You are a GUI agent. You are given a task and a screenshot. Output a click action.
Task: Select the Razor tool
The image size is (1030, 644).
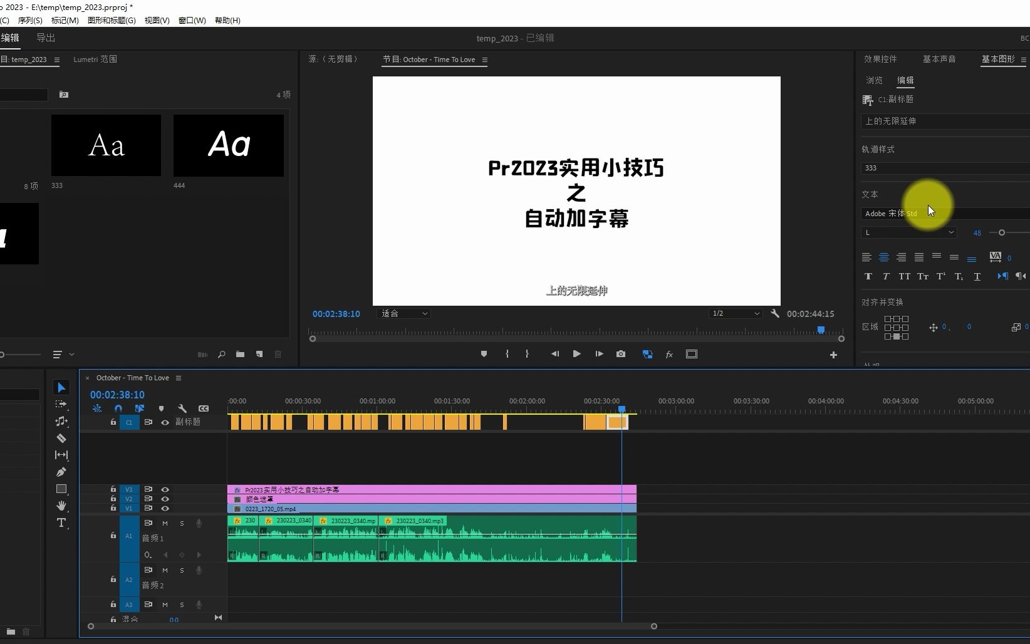[x=61, y=438]
